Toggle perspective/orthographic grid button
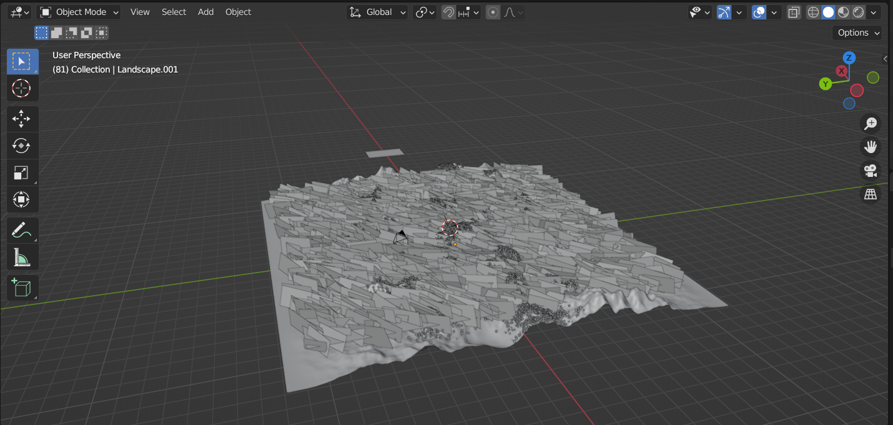Screen dimensions: 893x425 (x=870, y=194)
